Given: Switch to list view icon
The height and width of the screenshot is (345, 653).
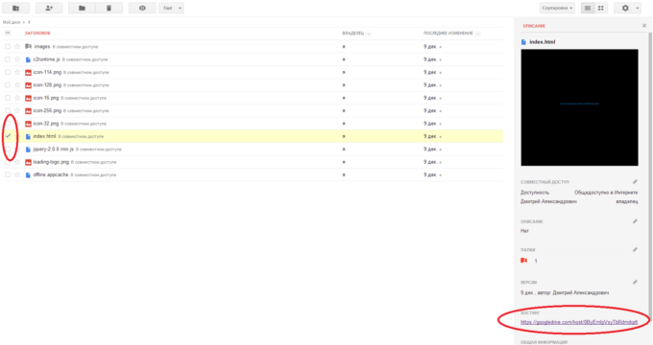Looking at the screenshot, I should pos(588,8).
